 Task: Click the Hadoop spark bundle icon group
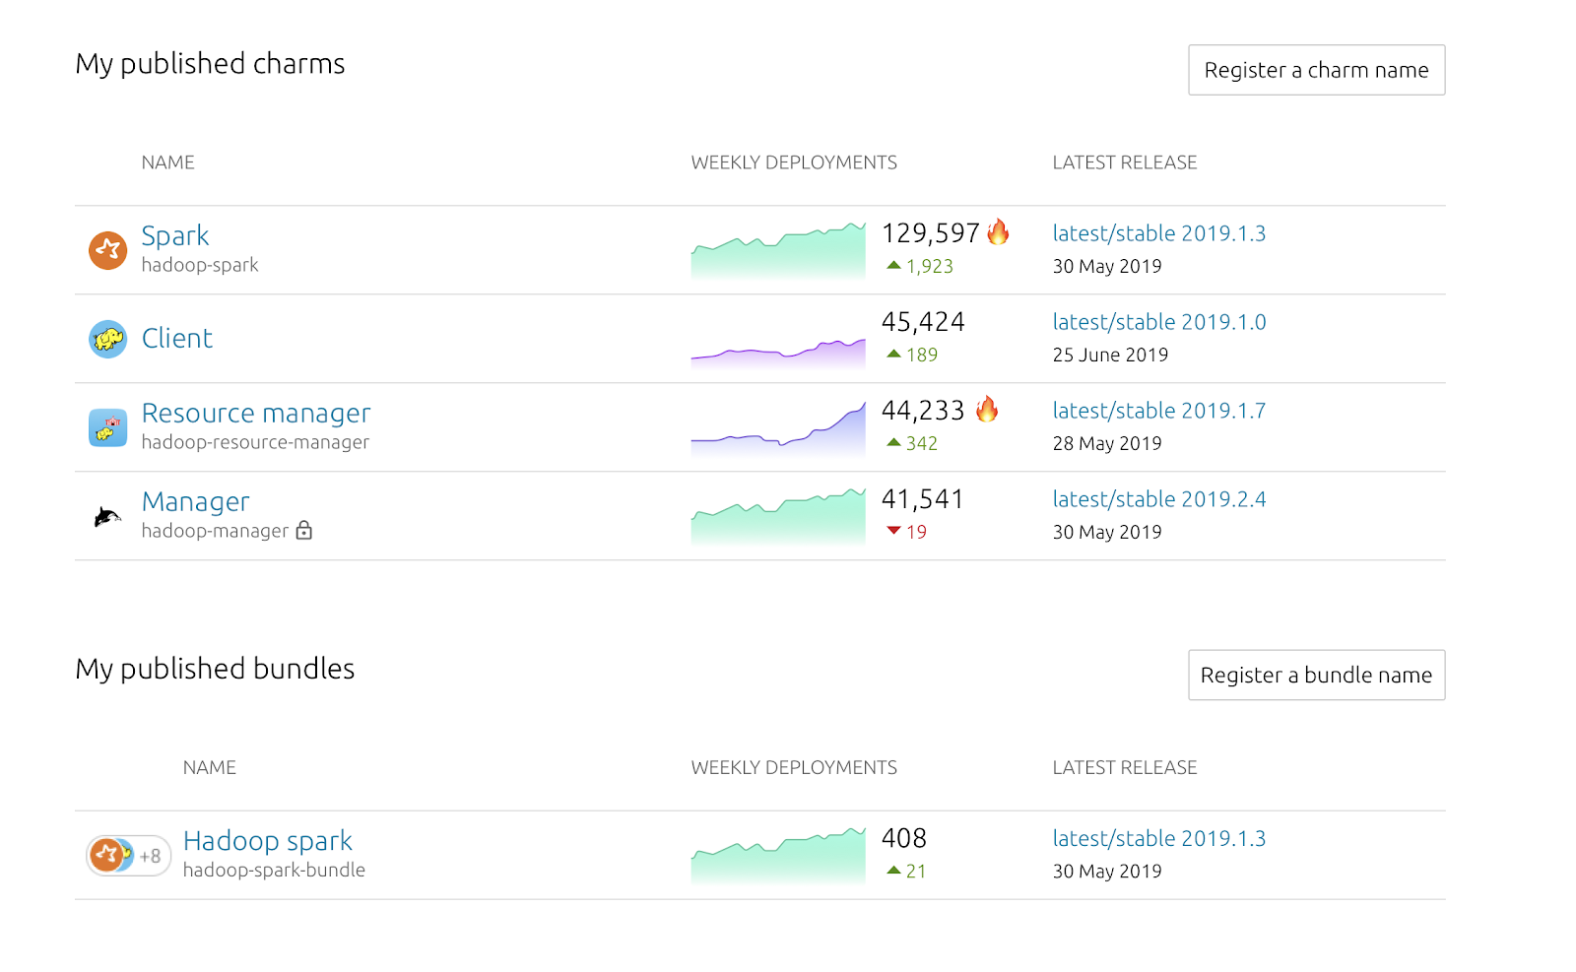tap(128, 856)
